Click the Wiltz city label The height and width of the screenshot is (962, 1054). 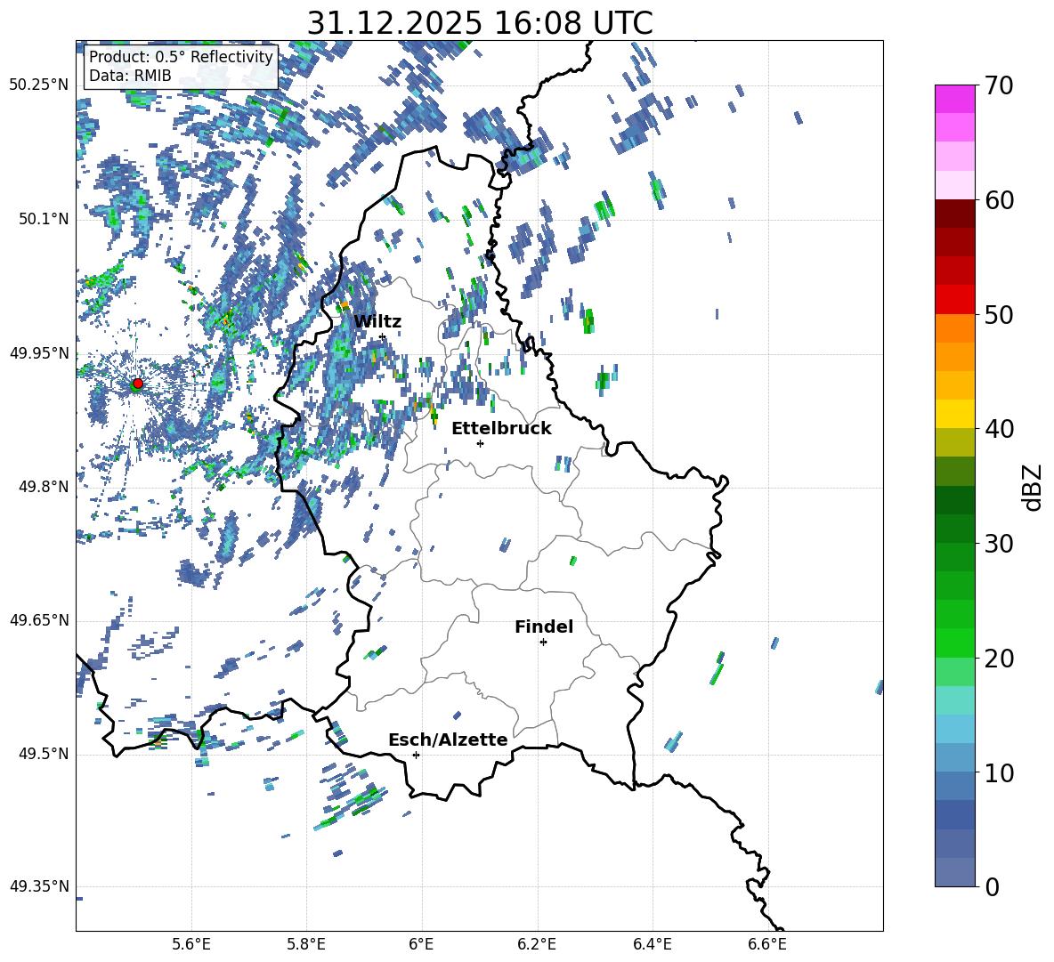coord(377,321)
